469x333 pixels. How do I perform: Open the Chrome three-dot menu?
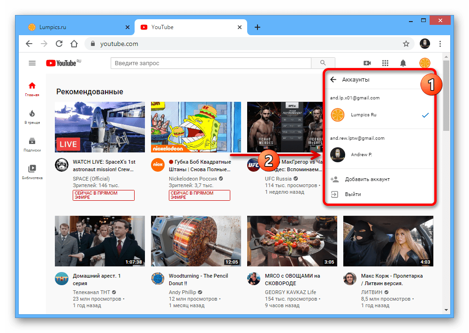440,44
